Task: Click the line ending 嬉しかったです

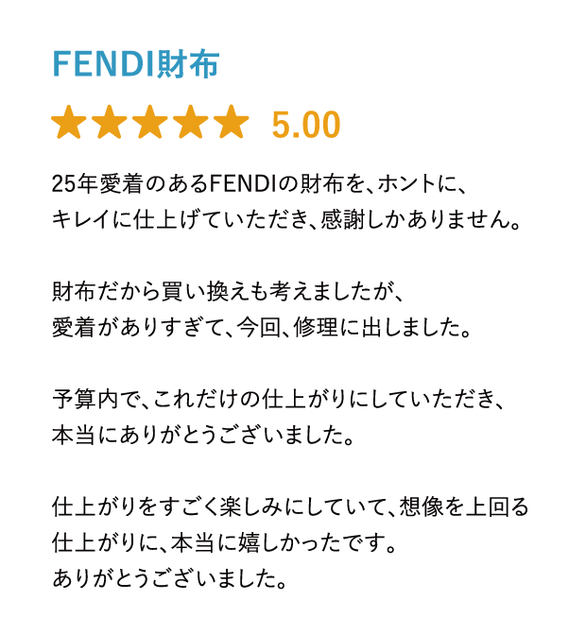Action: [224, 542]
